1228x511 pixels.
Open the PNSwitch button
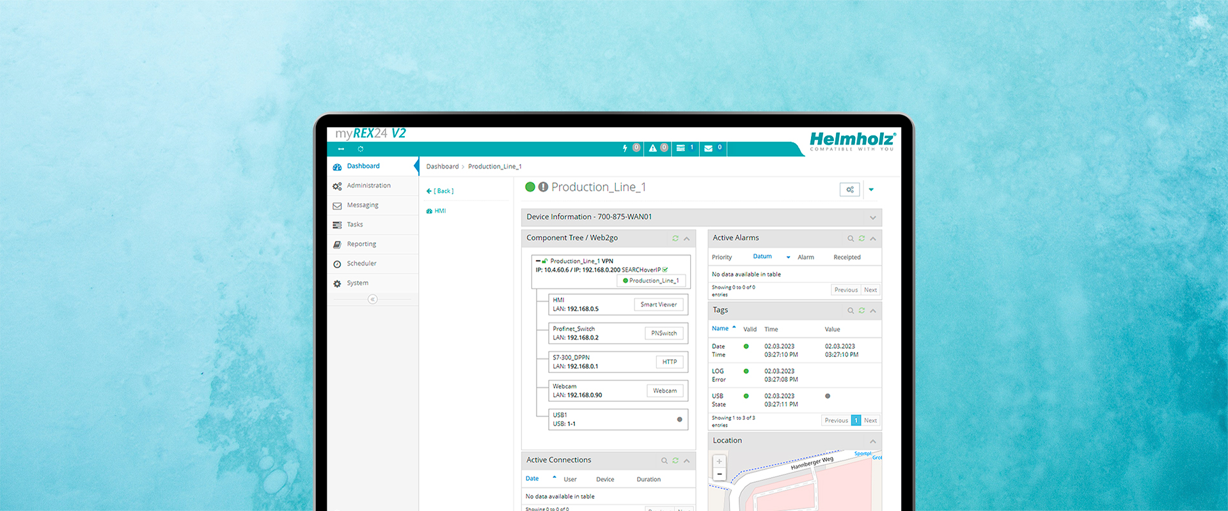[664, 333]
